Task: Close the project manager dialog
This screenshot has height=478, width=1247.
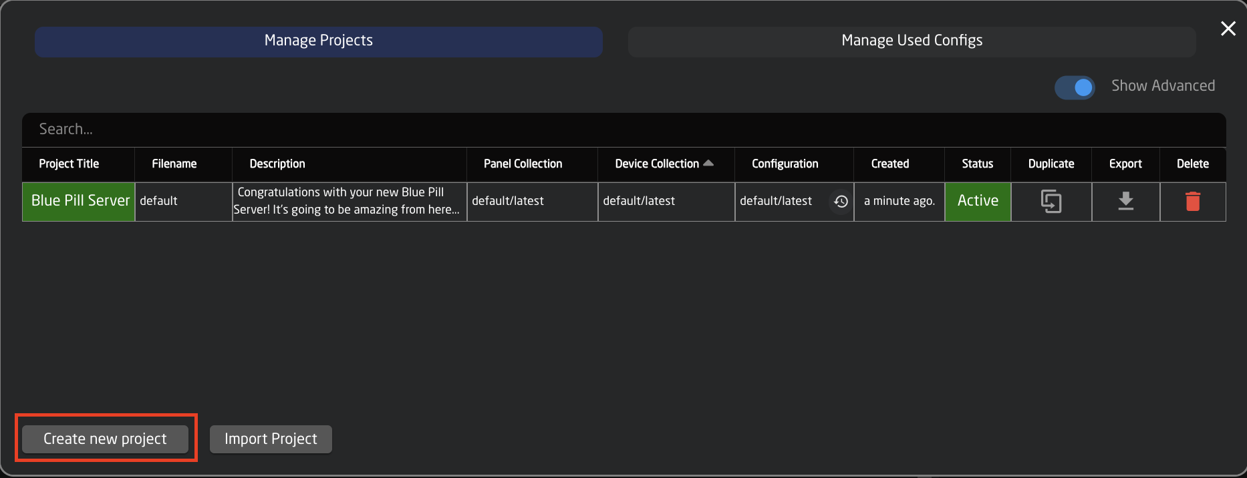Action: pyautogui.click(x=1228, y=28)
